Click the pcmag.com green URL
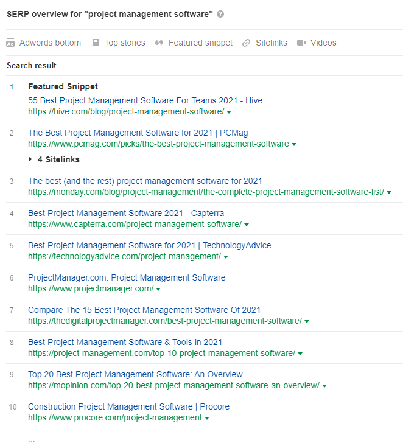This screenshot has width=403, height=443. pos(158,144)
